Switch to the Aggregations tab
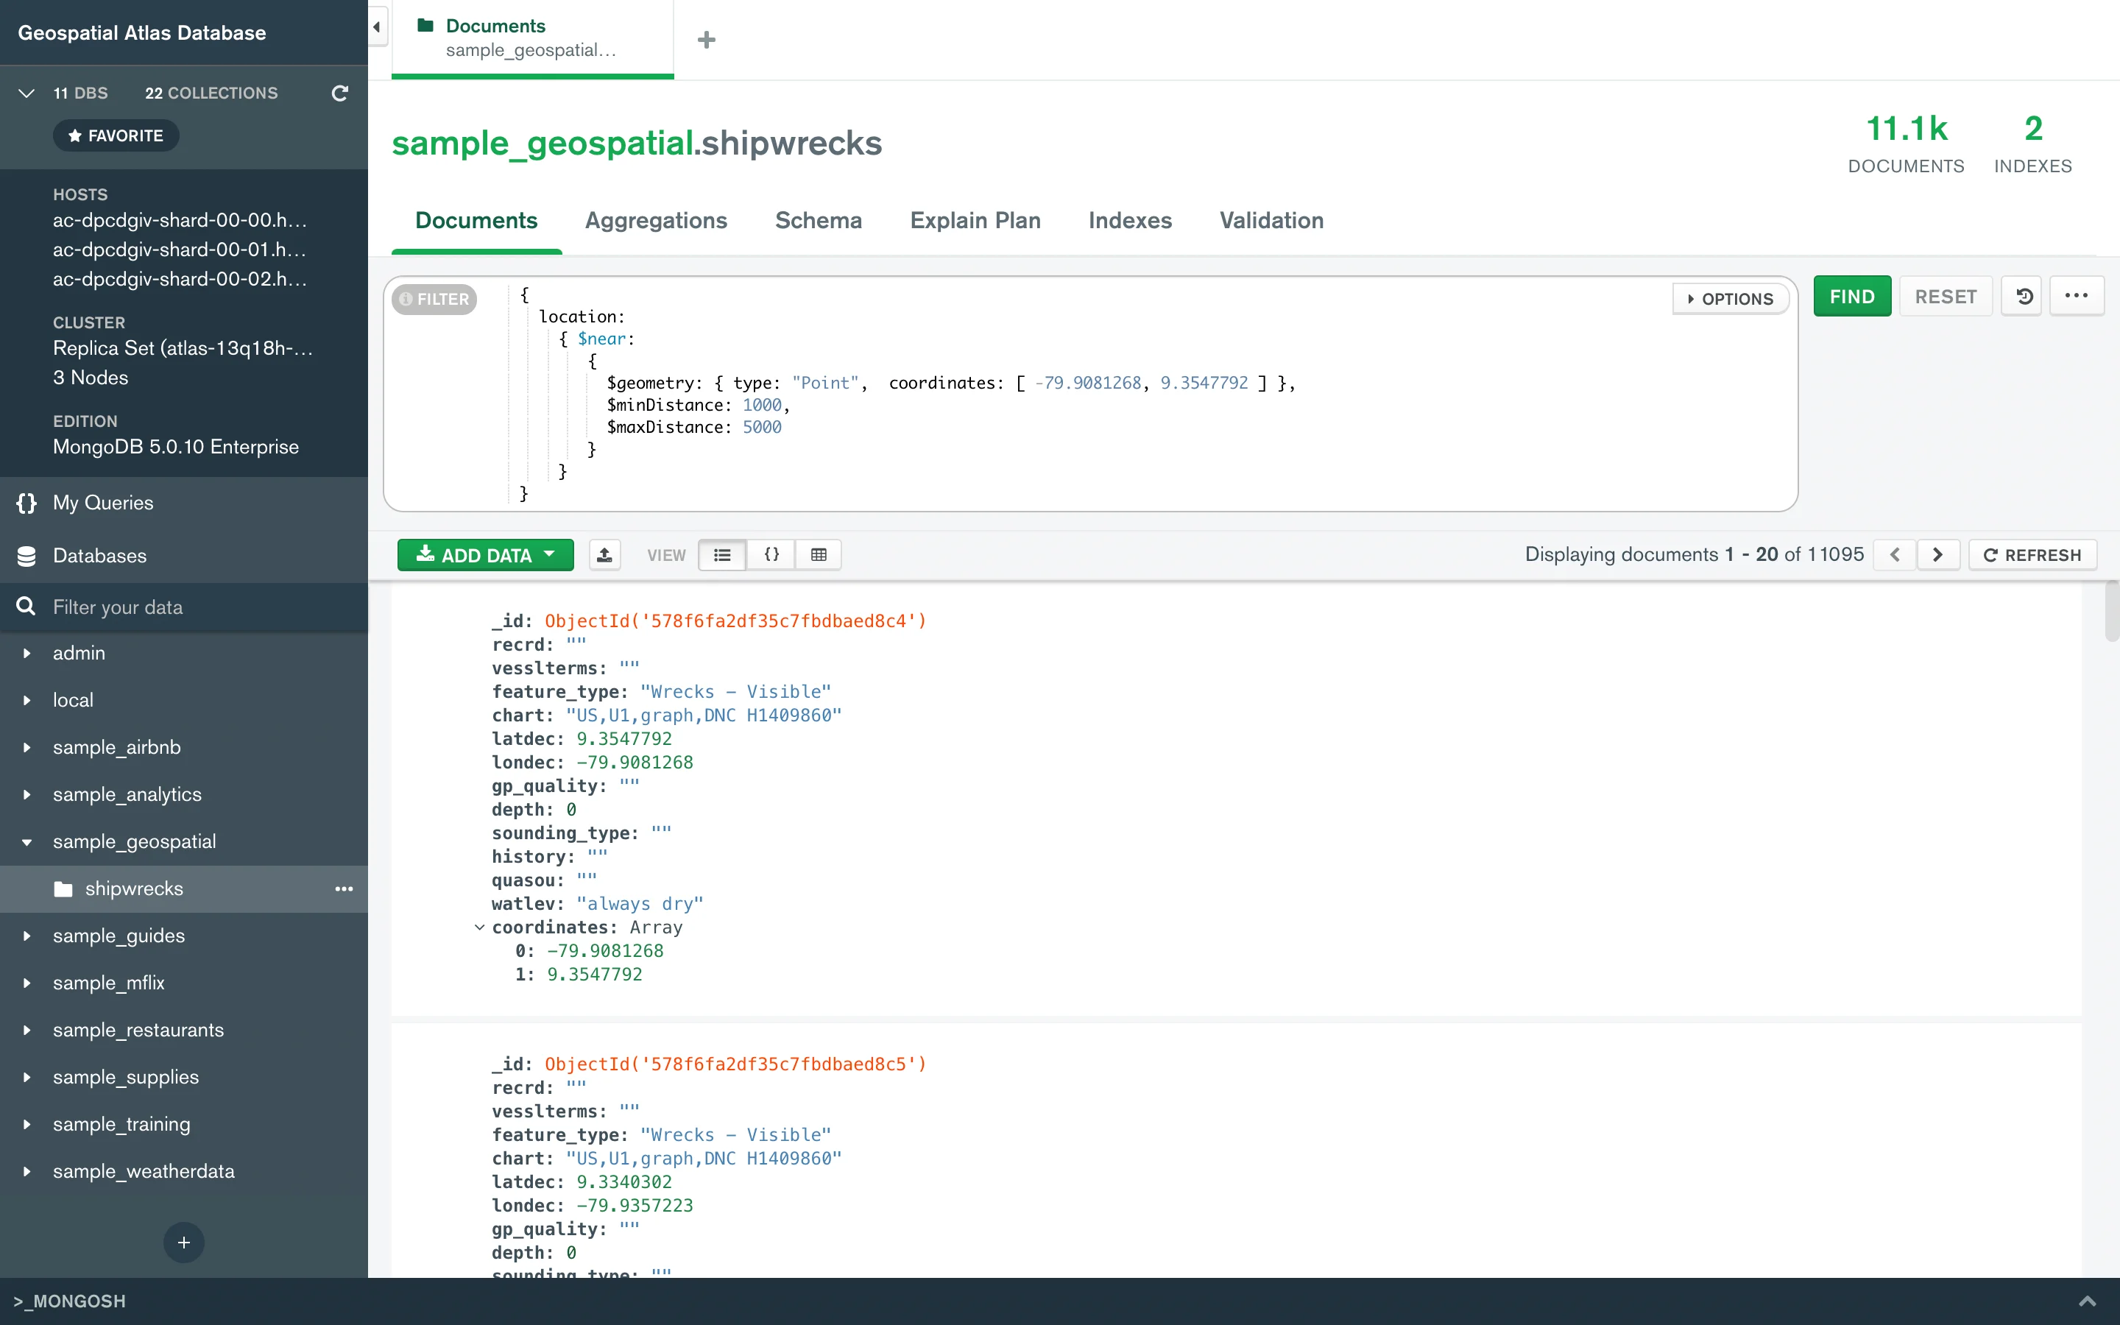Screen dimensions: 2120x1325 pos(656,221)
